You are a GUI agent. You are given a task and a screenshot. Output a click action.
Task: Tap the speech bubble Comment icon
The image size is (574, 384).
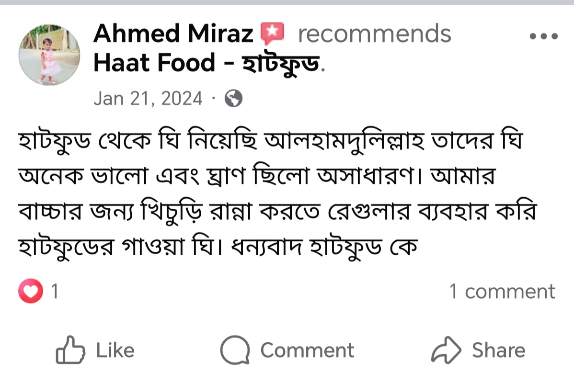coord(235,350)
